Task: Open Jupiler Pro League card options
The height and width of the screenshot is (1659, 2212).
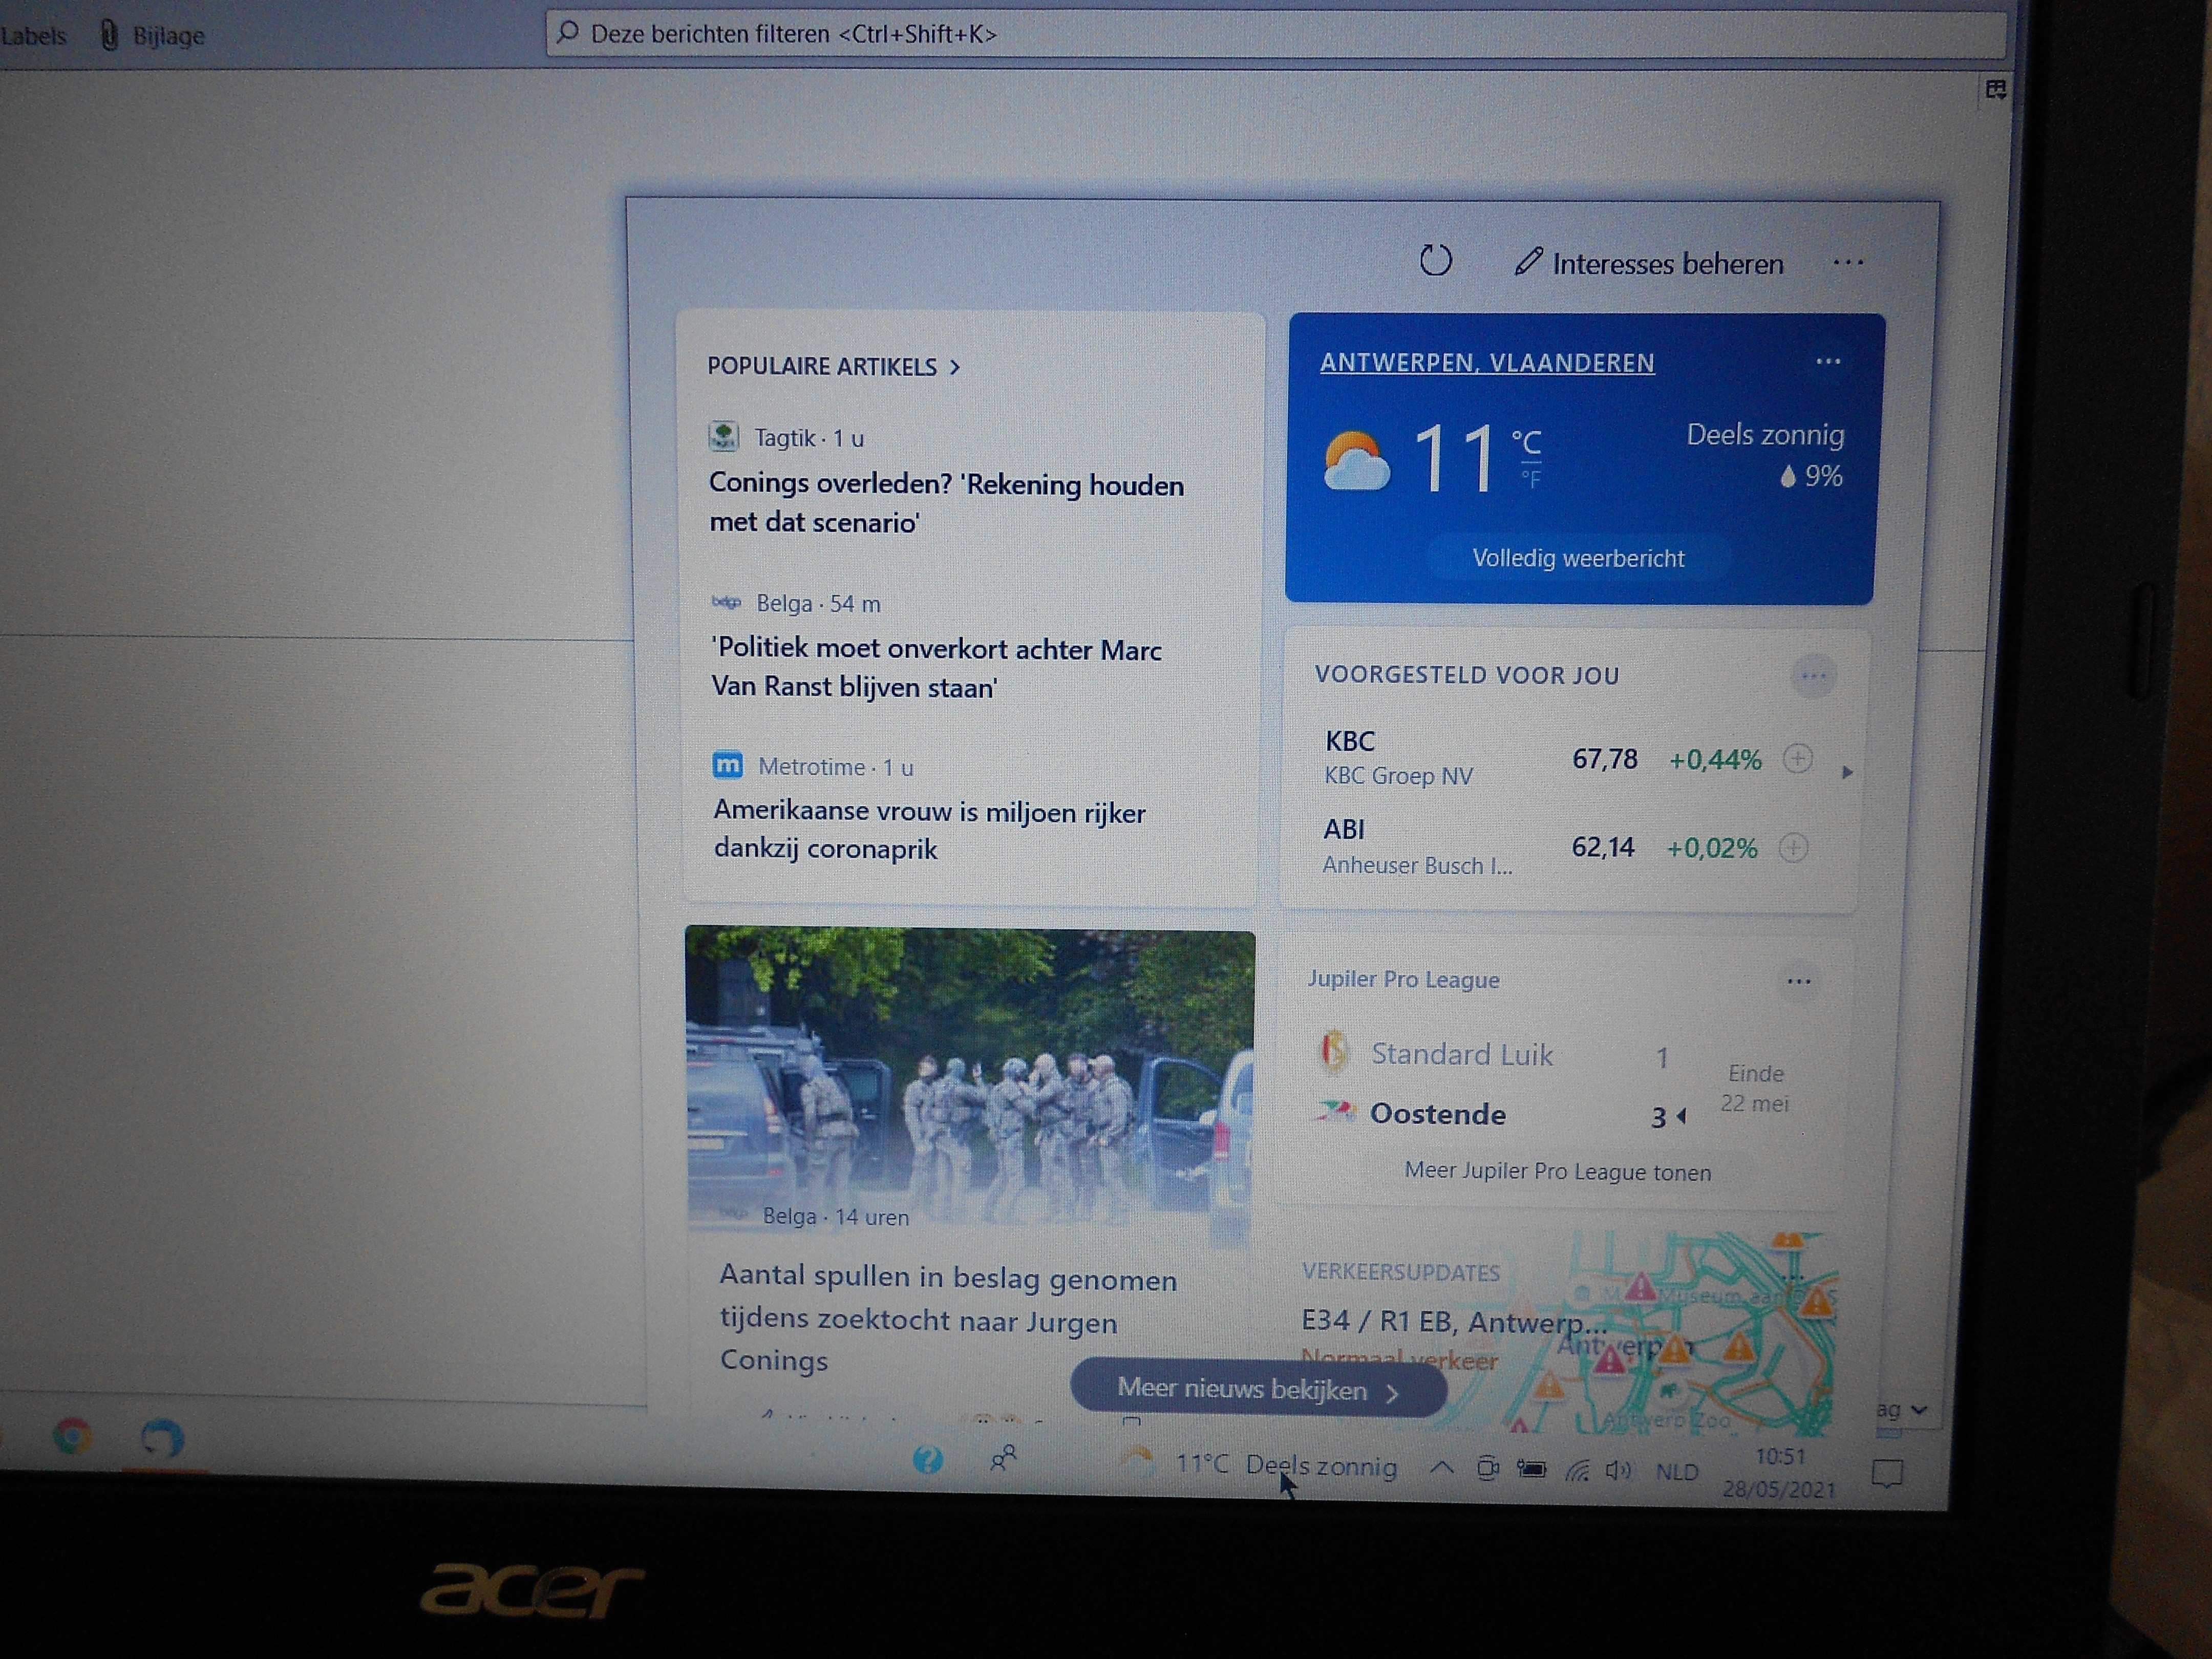Action: [x=1798, y=981]
